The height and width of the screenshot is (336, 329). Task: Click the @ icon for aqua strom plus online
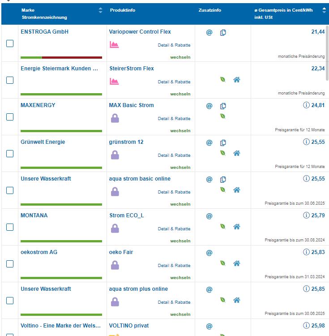point(209,290)
